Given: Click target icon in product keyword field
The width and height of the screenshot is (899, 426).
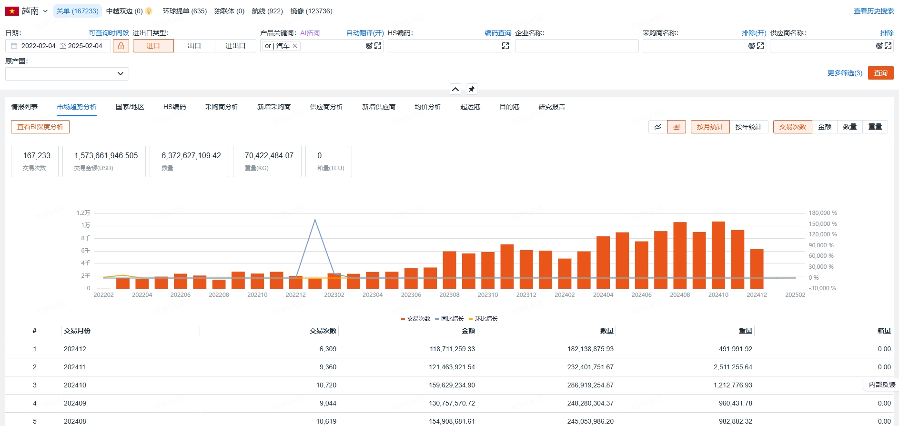Looking at the screenshot, I should pyautogui.click(x=369, y=46).
